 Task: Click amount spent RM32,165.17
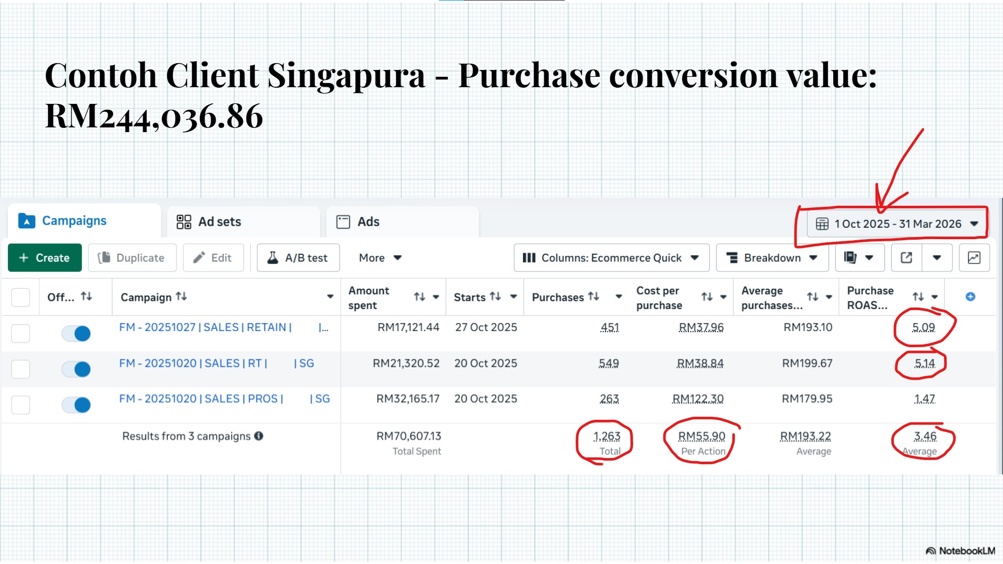[408, 399]
